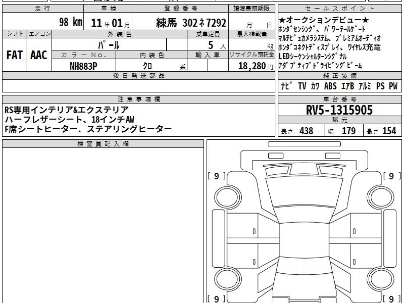Click the 検査員記入欄 header

pos(103,144)
